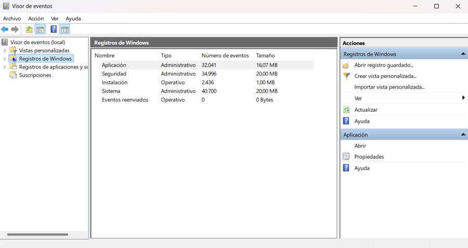
Task: Click Importar vista personalizada... action
Action: point(389,87)
